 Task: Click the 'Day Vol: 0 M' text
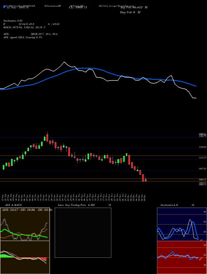coord(130,12)
